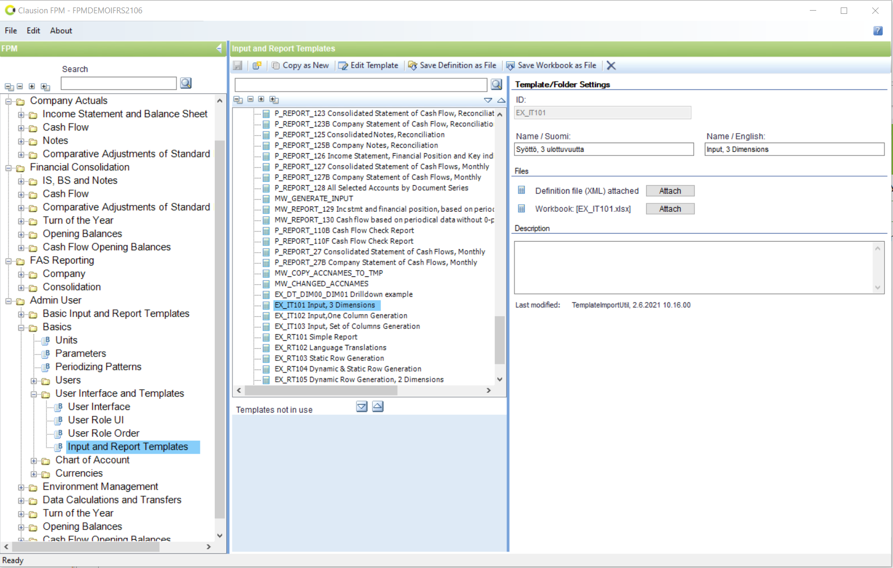893x568 pixels.
Task: Click the blue help question-mark icon
Action: click(x=878, y=31)
